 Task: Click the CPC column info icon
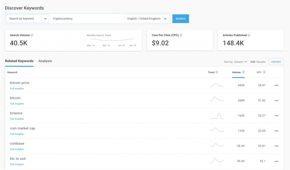(264, 72)
